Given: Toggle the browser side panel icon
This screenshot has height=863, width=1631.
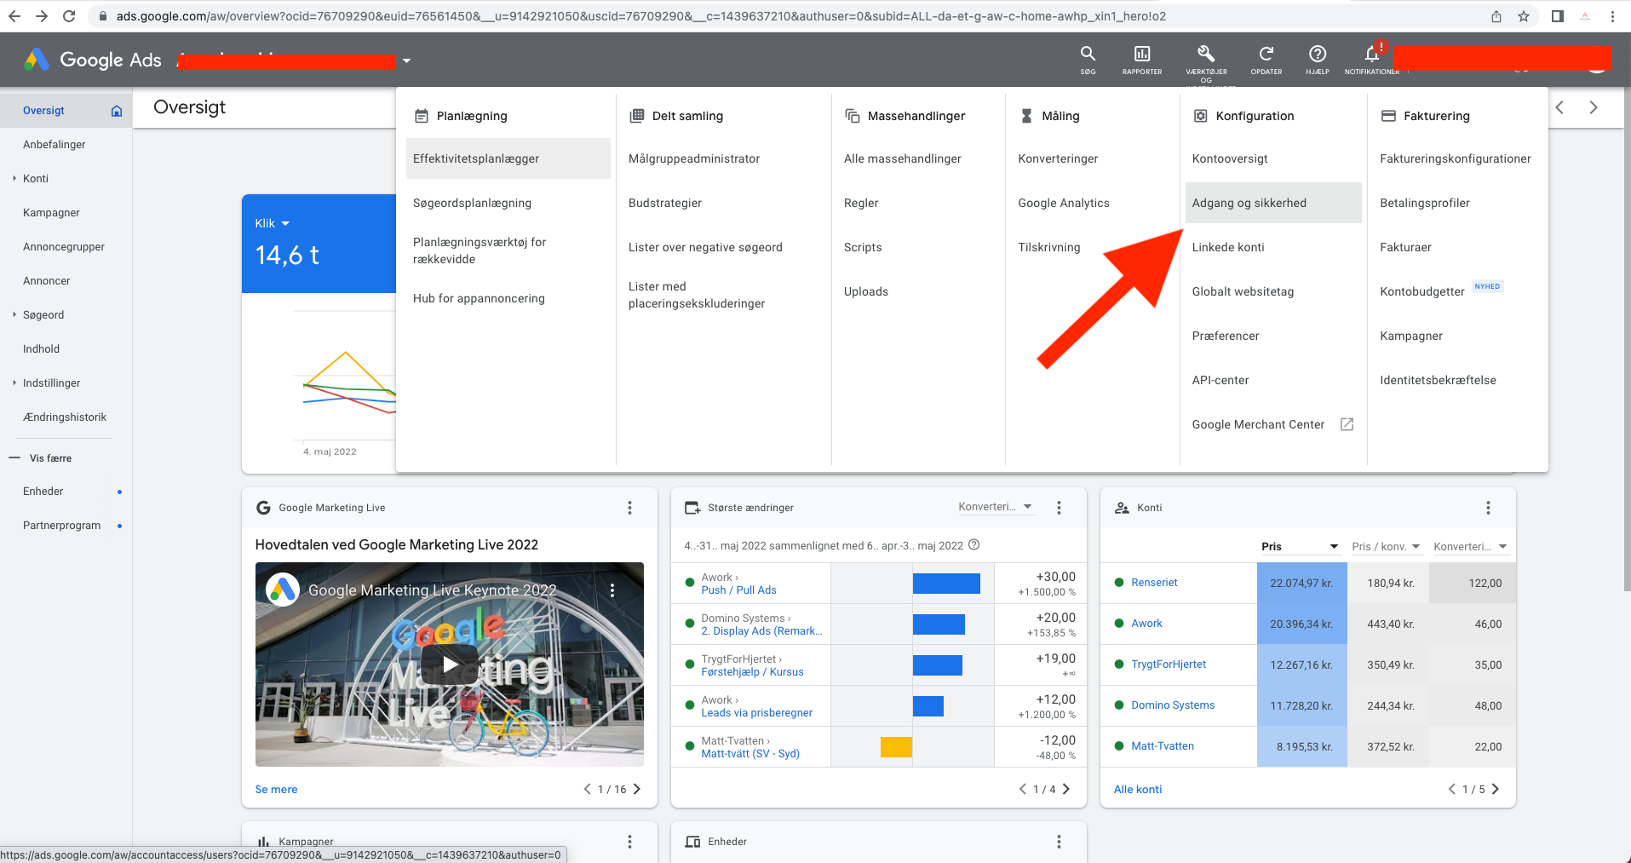Looking at the screenshot, I should coord(1558,16).
